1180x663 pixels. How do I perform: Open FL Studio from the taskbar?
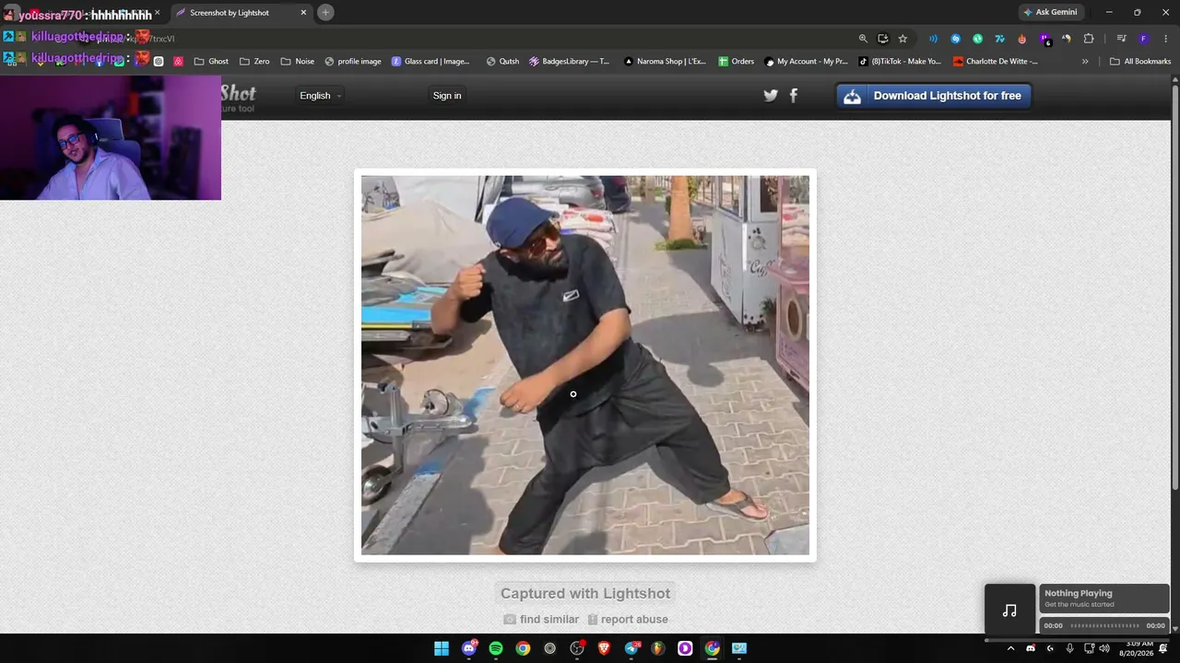pyautogui.click(x=658, y=648)
